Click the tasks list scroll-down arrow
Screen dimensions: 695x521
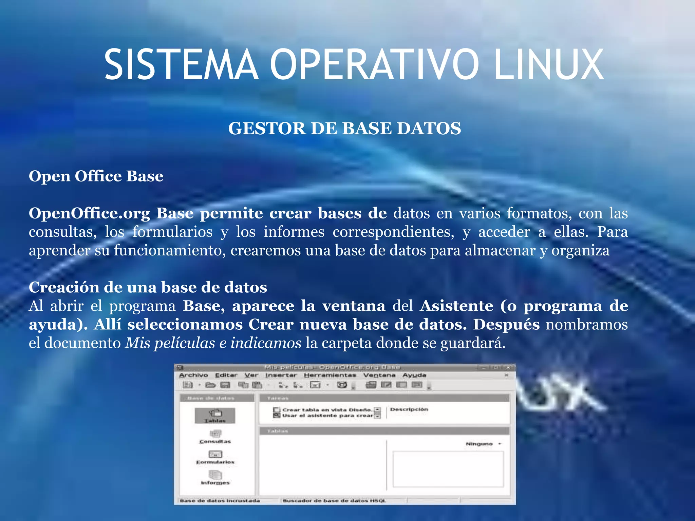click(x=377, y=416)
